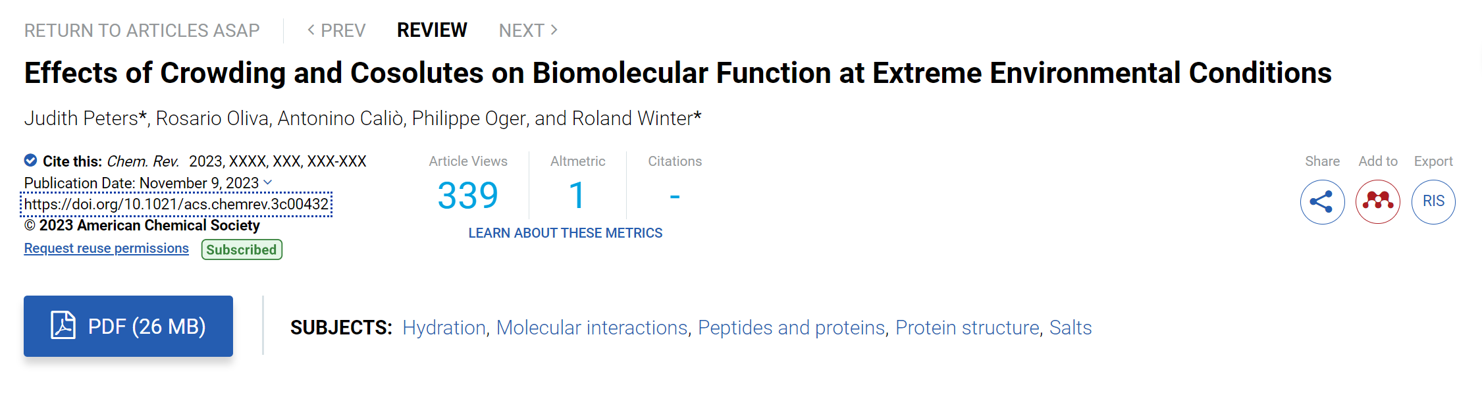The width and height of the screenshot is (1482, 395).
Task: Open Request reuse permissions link
Action: [107, 248]
